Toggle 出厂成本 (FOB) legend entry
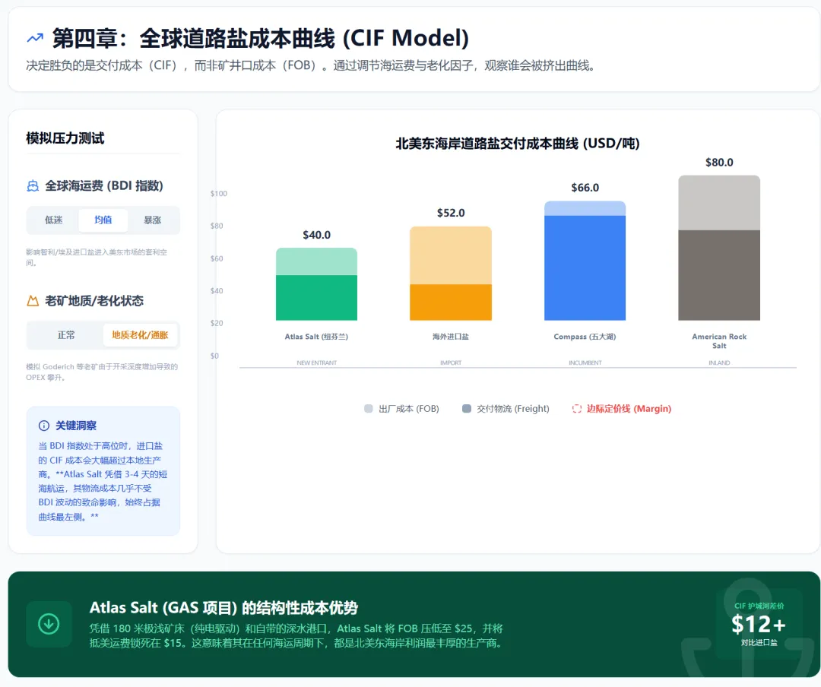Screen dimensions: 821x687 tap(401, 408)
